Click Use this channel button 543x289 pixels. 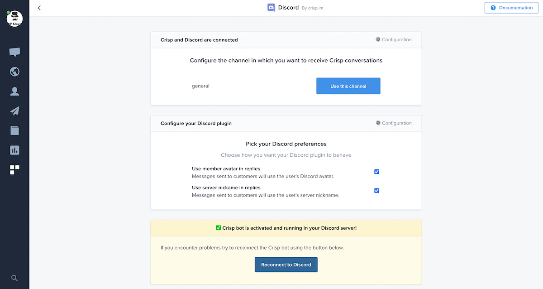coord(348,86)
